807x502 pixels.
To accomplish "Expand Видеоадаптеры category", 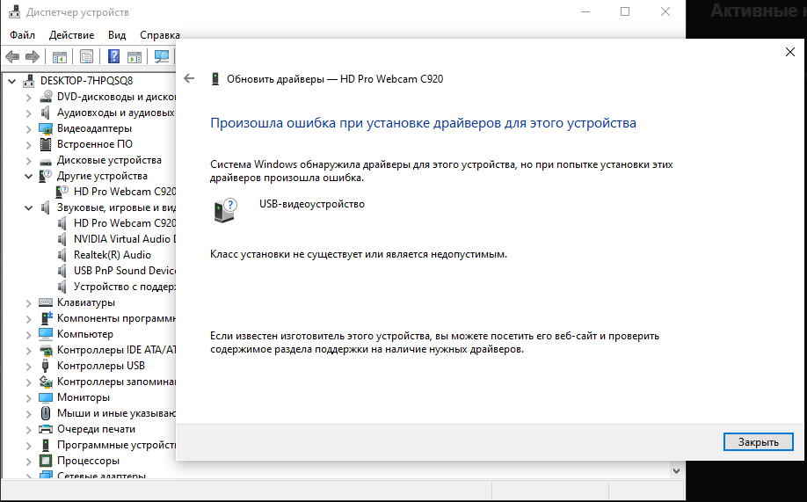I will (29, 128).
